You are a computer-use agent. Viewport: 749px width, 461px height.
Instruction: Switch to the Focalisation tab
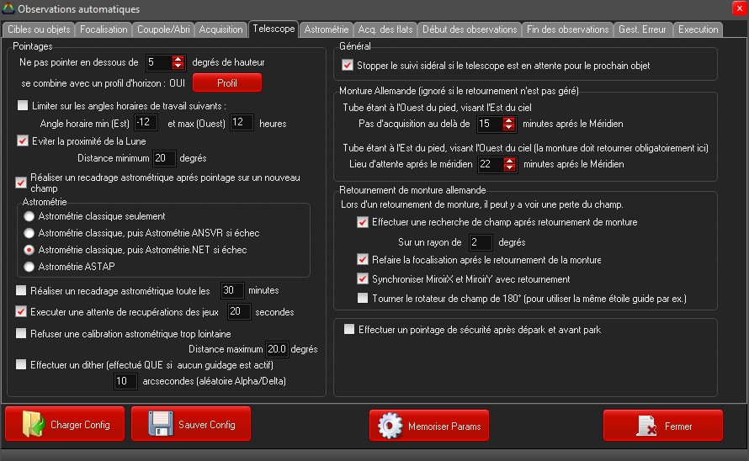(x=104, y=29)
